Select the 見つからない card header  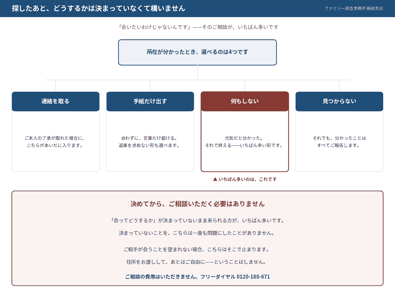pos(339,101)
